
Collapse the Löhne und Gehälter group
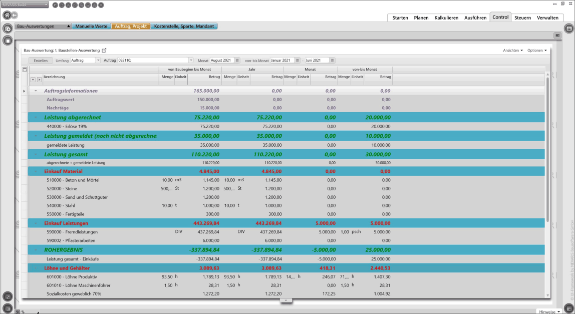click(x=36, y=268)
